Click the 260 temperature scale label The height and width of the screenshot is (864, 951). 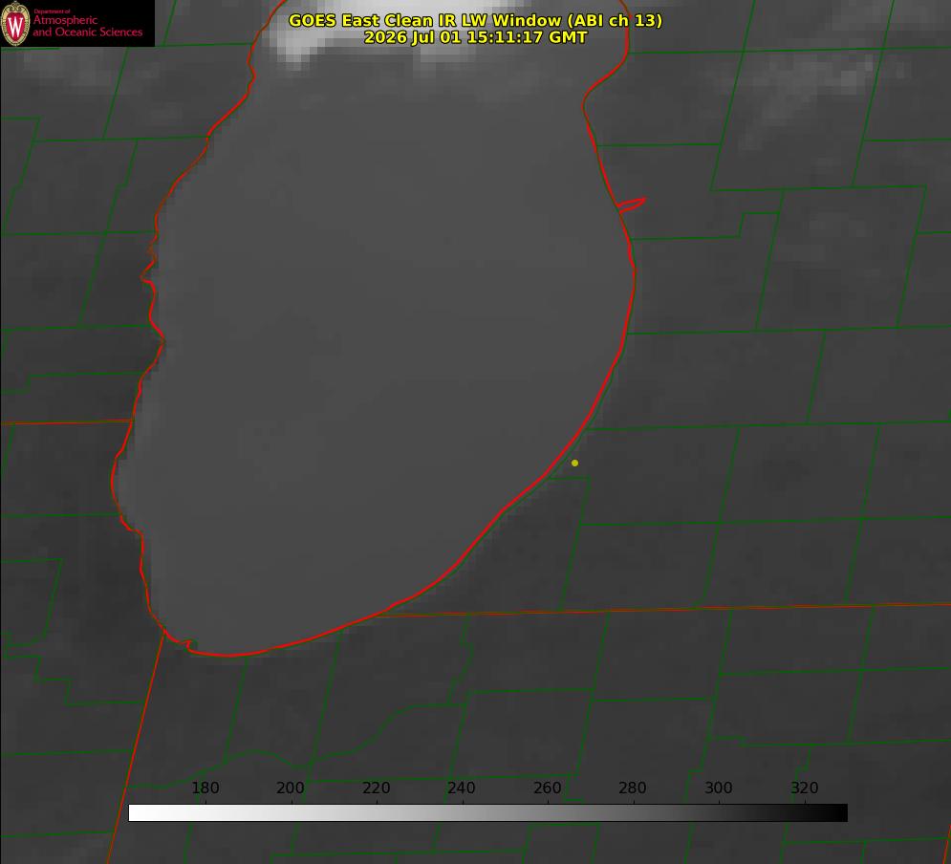point(547,788)
